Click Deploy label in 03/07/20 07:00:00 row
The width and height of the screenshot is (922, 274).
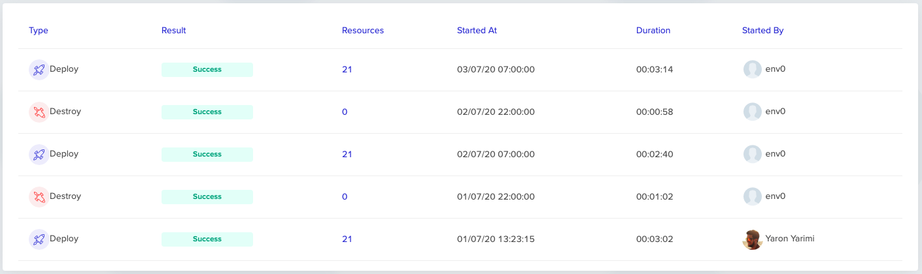tap(64, 69)
